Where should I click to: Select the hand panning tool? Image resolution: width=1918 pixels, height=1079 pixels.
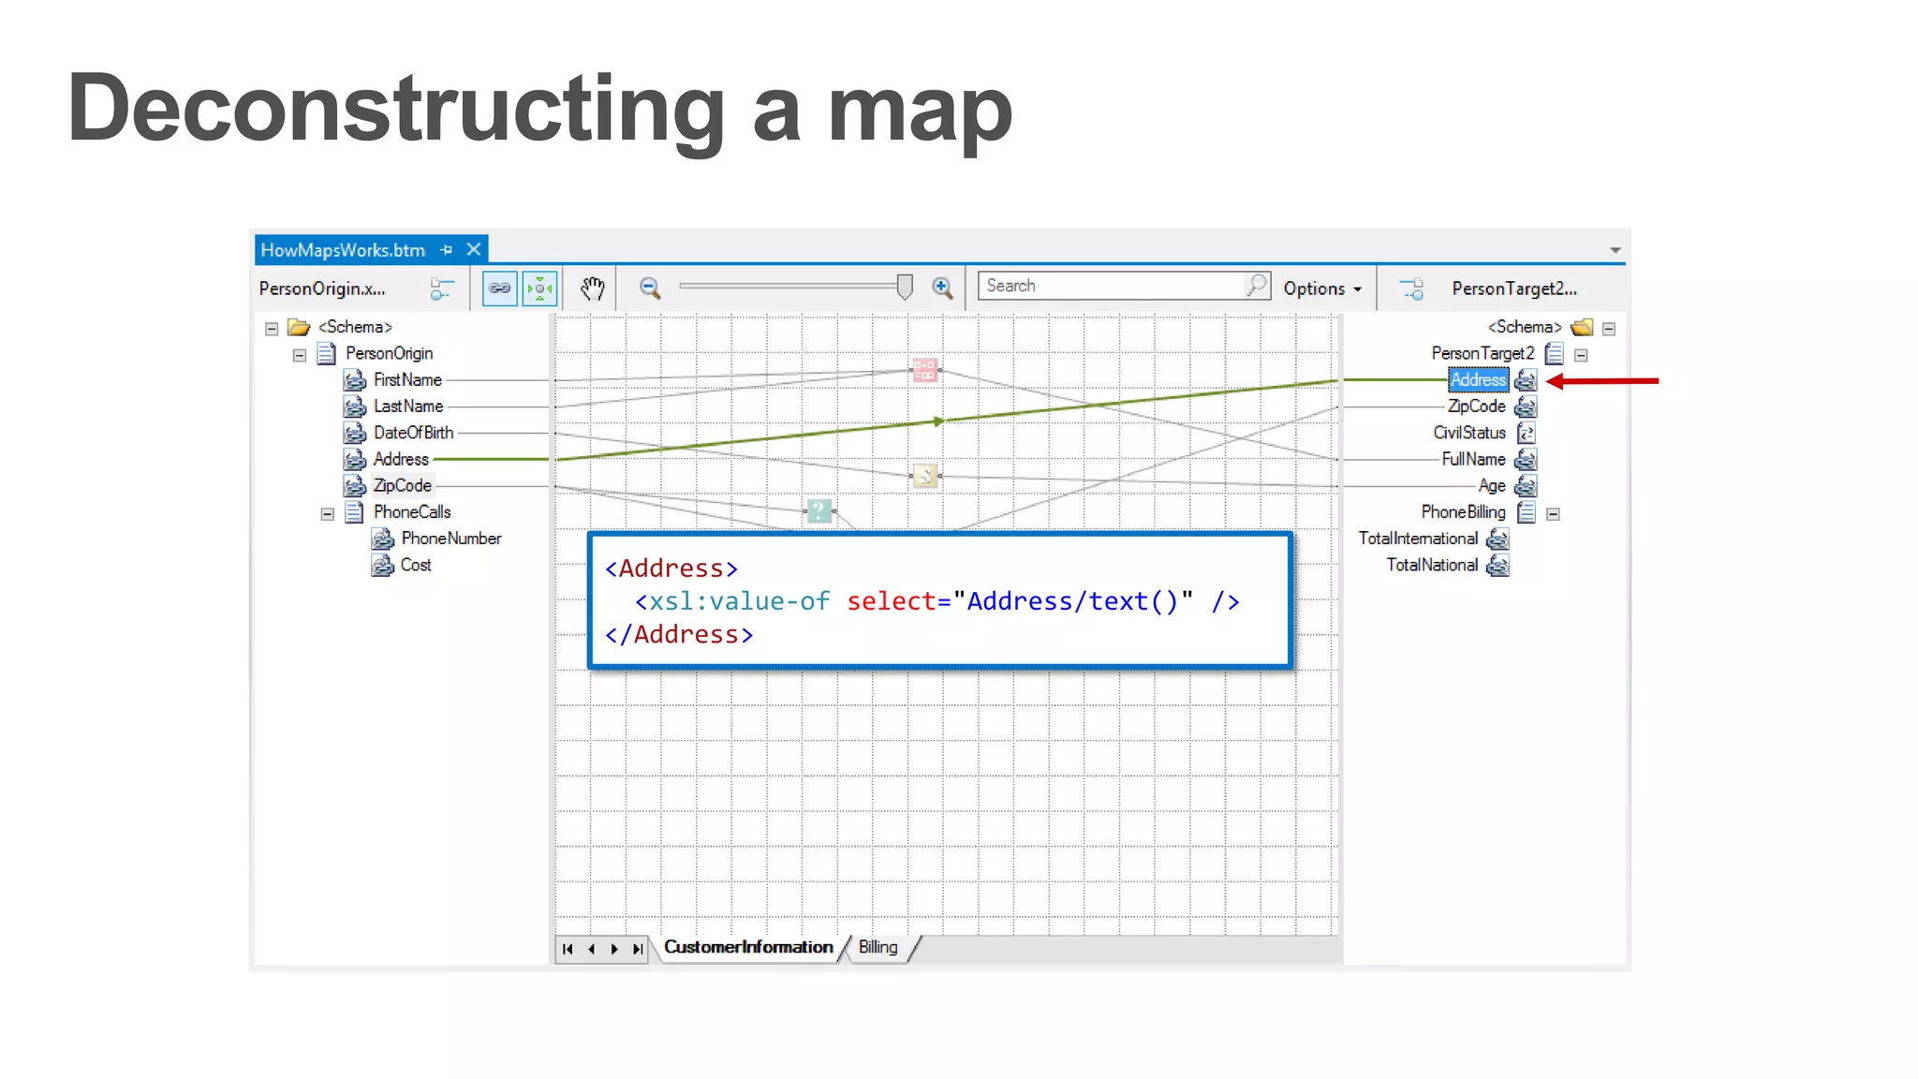(x=592, y=288)
